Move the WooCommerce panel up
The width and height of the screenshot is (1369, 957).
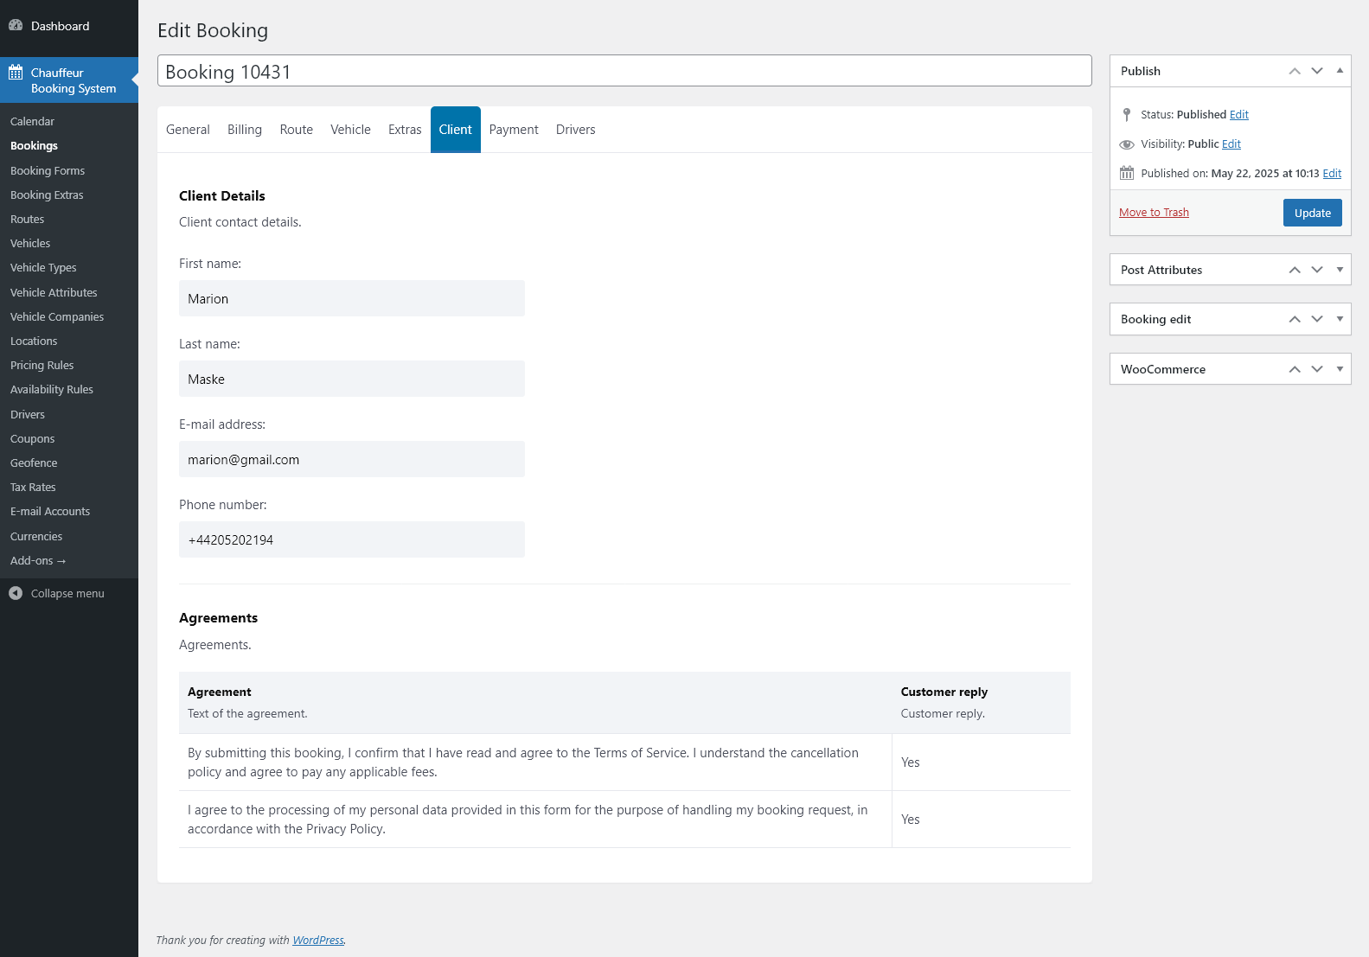click(1295, 369)
